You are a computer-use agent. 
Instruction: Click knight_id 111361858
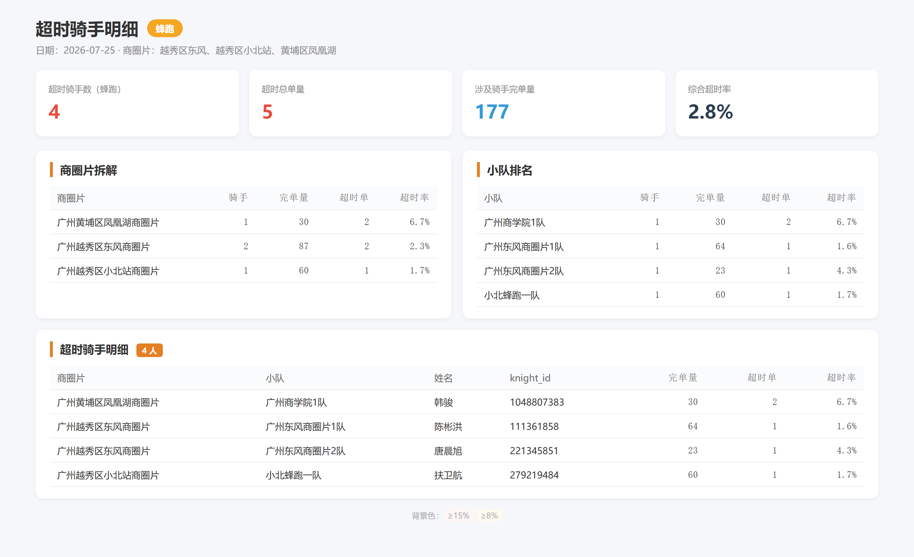click(534, 426)
